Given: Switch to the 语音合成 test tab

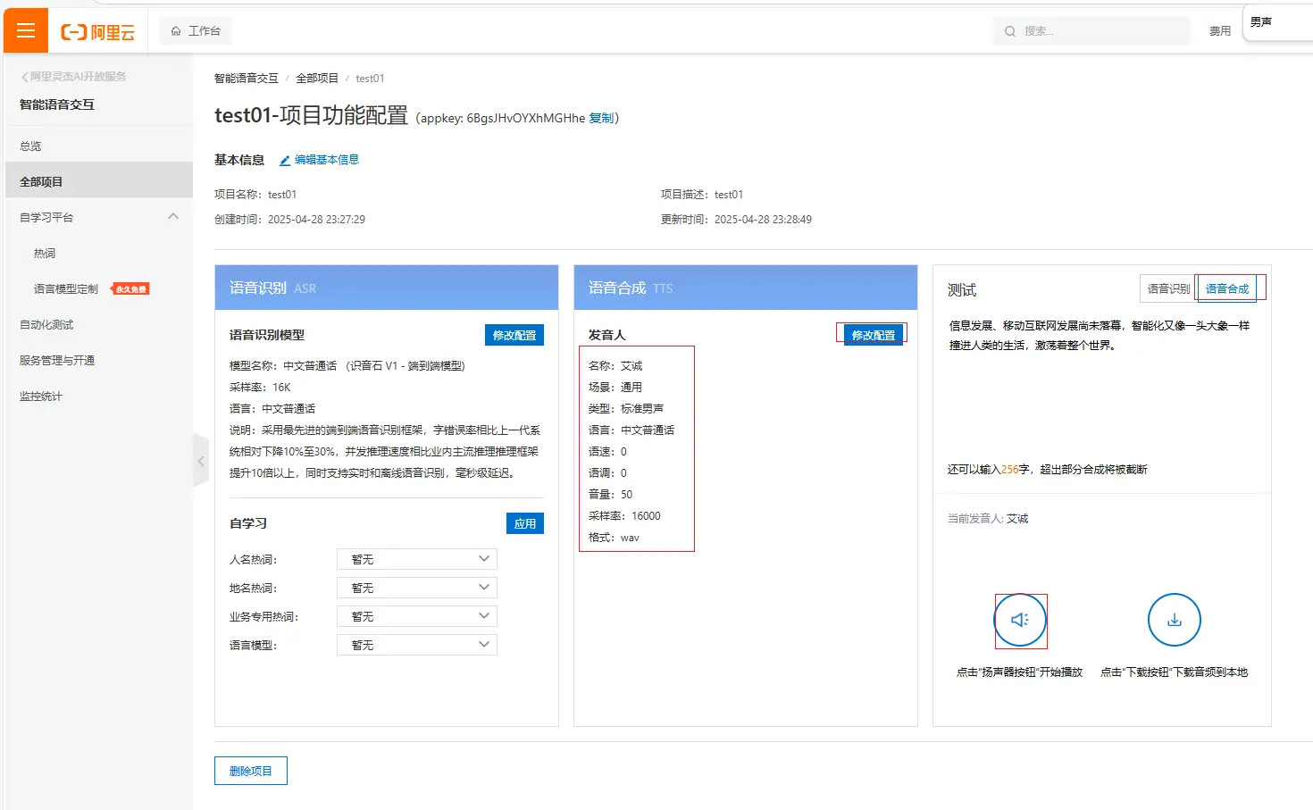Looking at the screenshot, I should point(1226,288).
